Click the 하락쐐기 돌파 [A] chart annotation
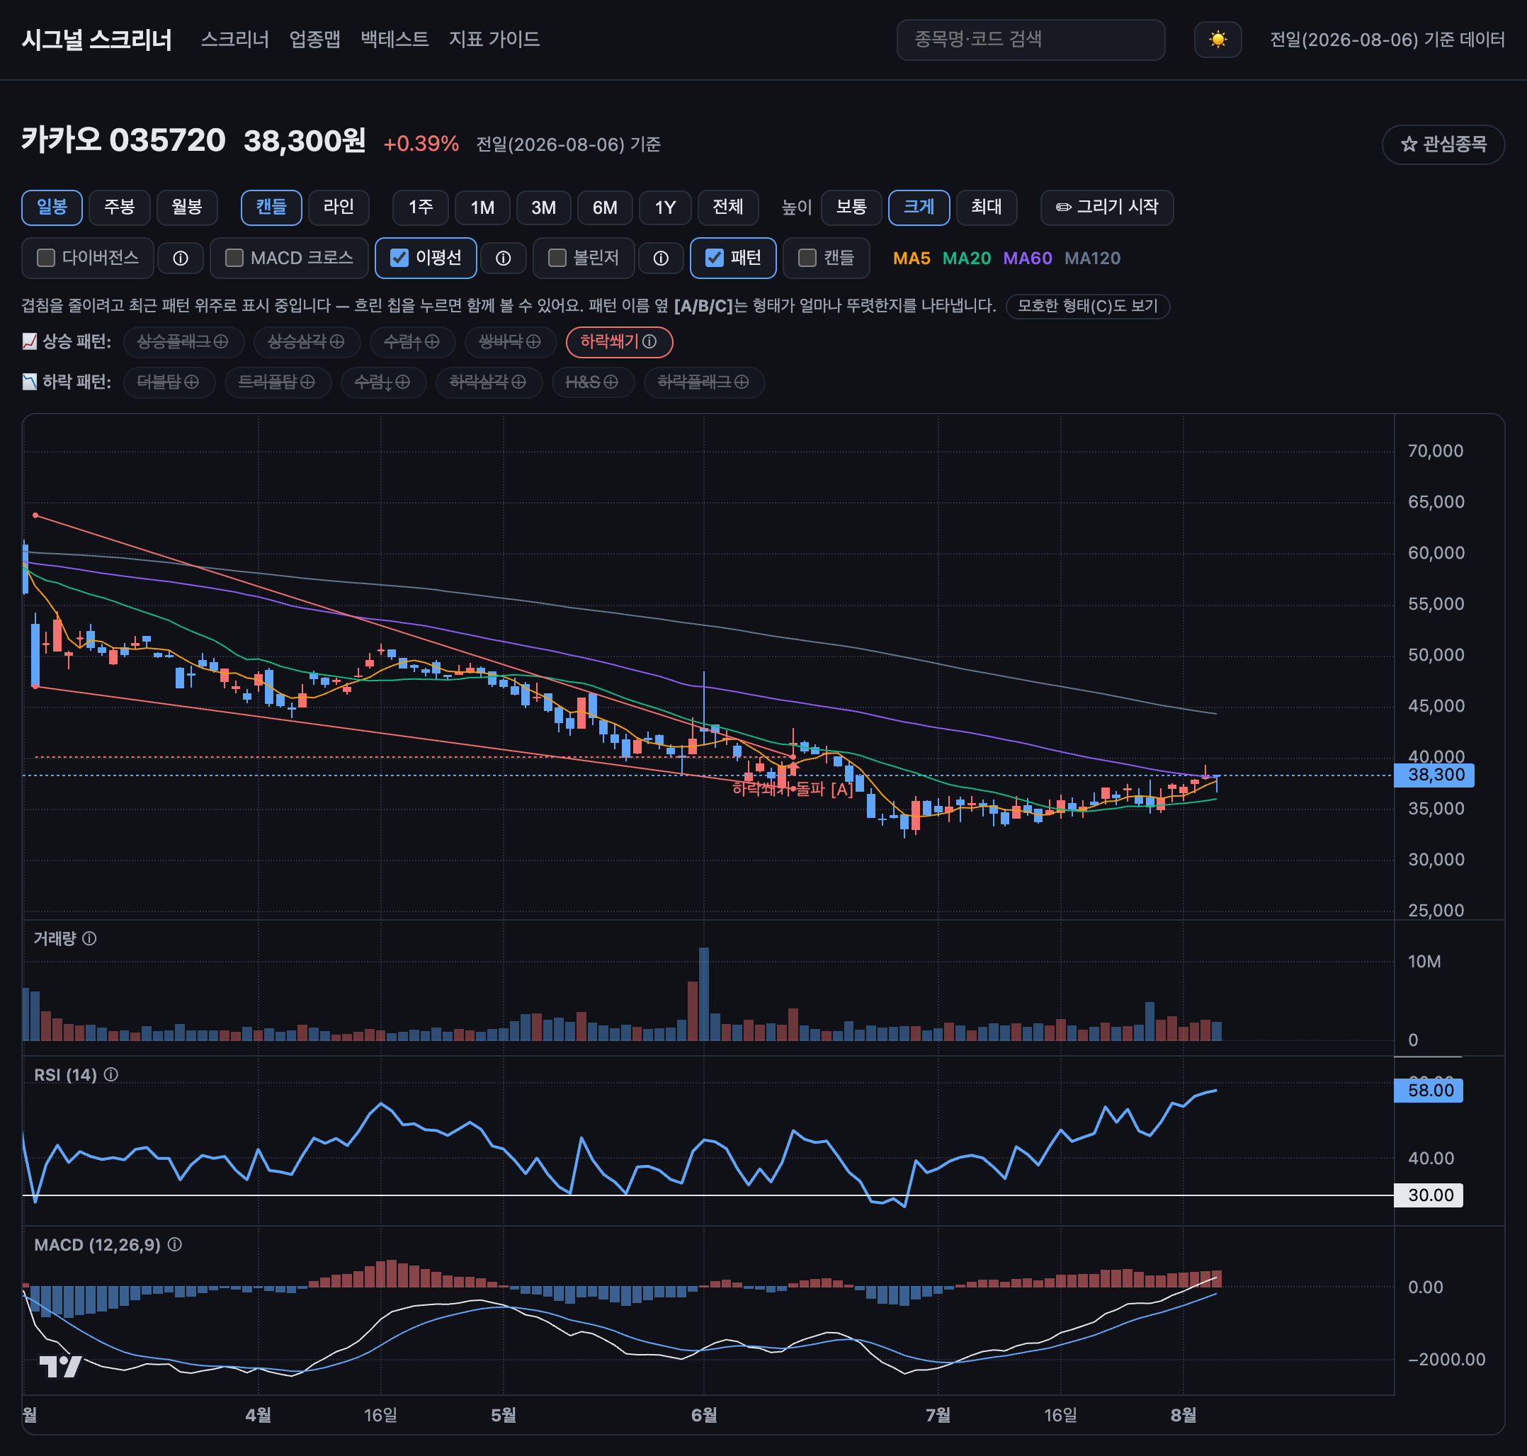The height and width of the screenshot is (1456, 1527). (x=793, y=790)
